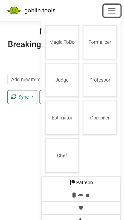This screenshot has width=124, height=220.
Task: Open the Formalizer tool
Action: 100,42
